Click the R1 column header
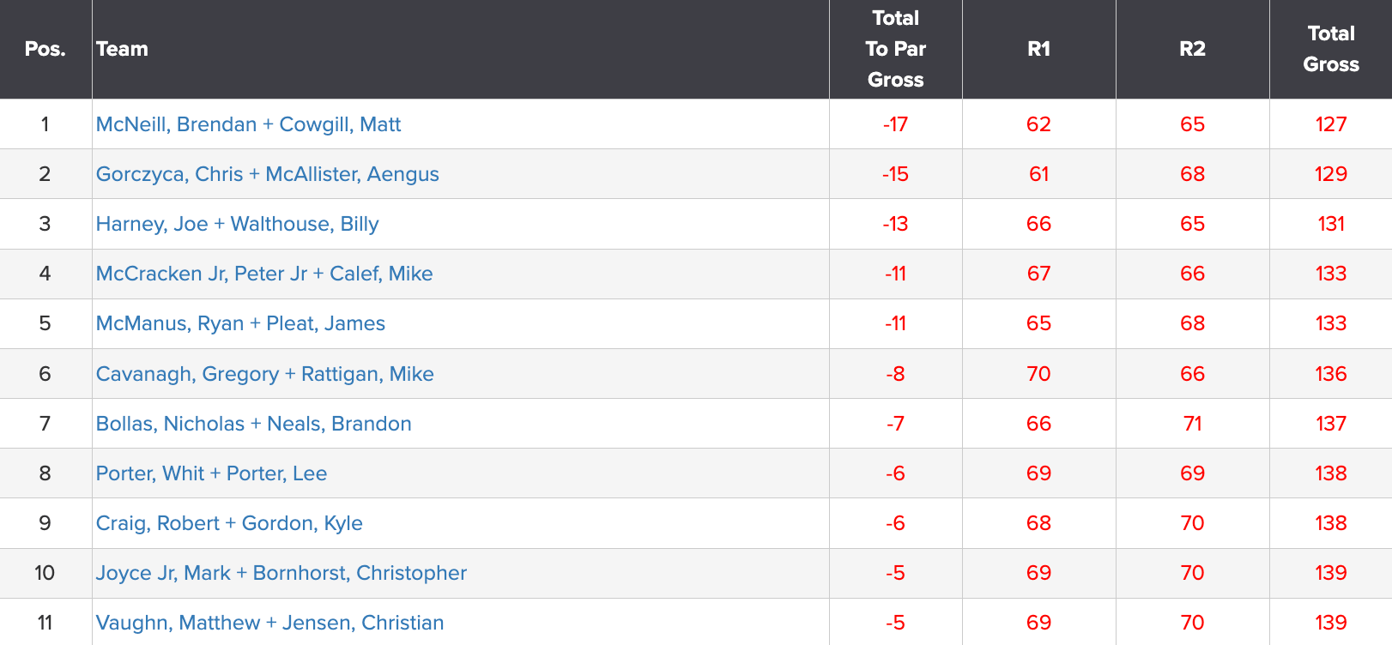The image size is (1392, 645). [1039, 49]
